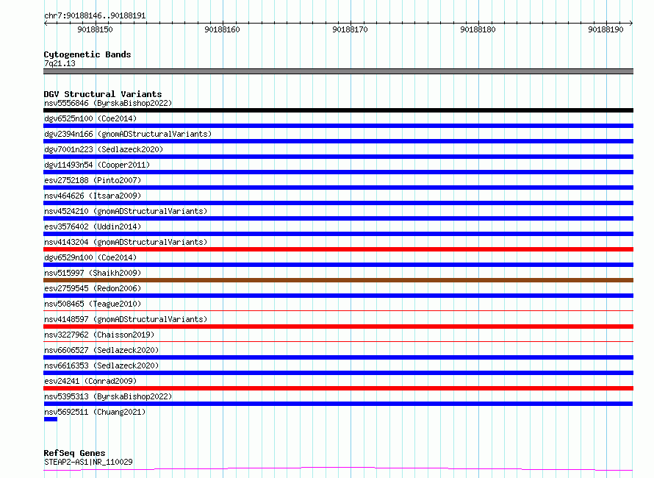654x478 pixels.
Task: Click the blue bar under esv2752188
Action: click(x=338, y=188)
